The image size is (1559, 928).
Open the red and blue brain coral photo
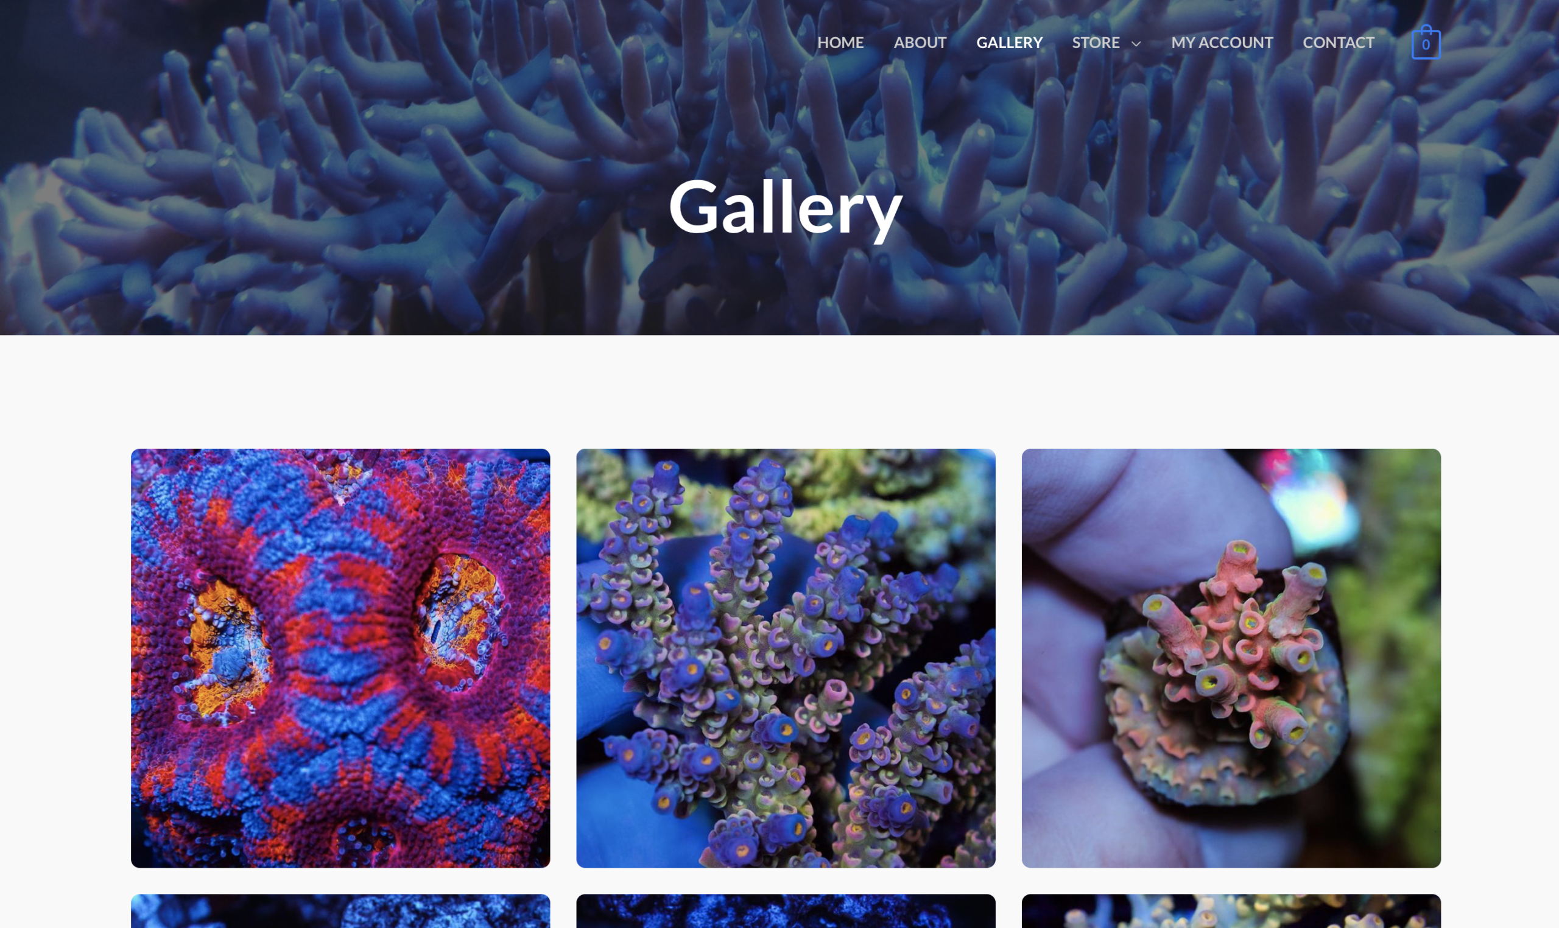[340, 658]
